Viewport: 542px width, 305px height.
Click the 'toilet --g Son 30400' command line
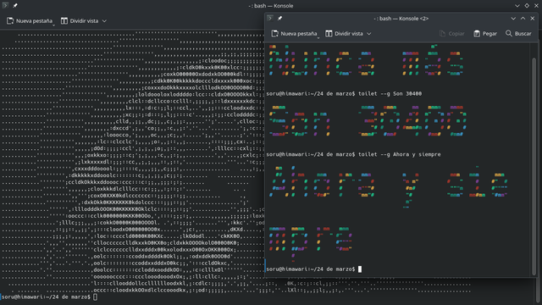coord(344,94)
